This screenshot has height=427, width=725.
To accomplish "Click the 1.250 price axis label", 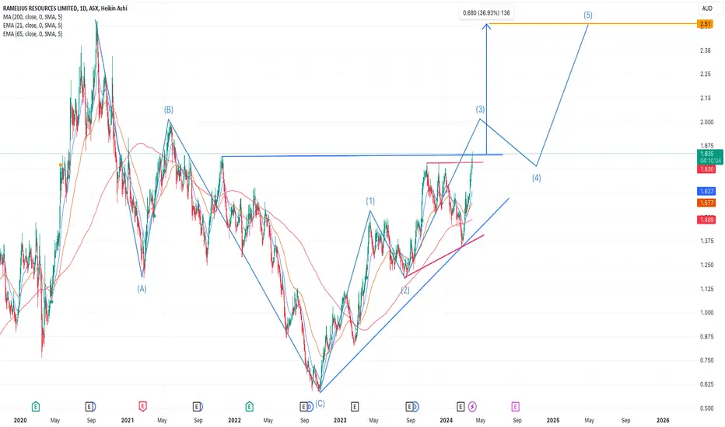I will pos(706,265).
